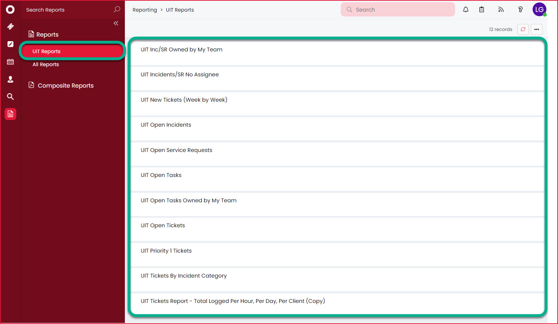The image size is (558, 324).
Task: Click the Reports section document icon
Action: 31,34
